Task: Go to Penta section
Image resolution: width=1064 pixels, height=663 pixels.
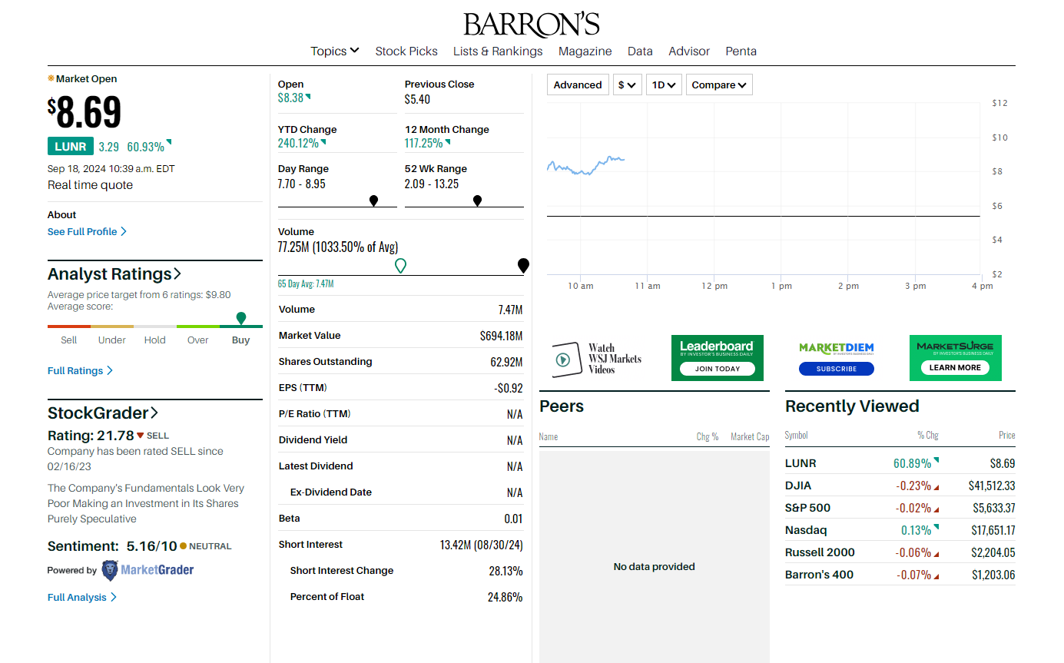Action: click(x=741, y=51)
